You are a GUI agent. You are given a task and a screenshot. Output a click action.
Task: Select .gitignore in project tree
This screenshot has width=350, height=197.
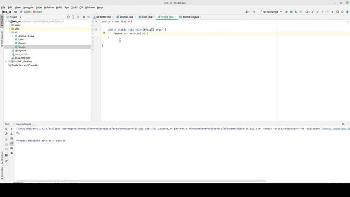[x=20, y=50]
